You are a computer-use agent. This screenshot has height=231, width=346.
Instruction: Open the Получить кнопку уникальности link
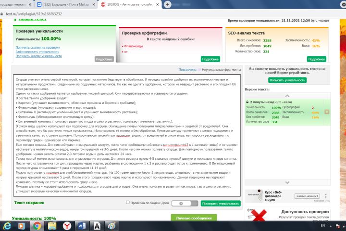tap(38, 56)
